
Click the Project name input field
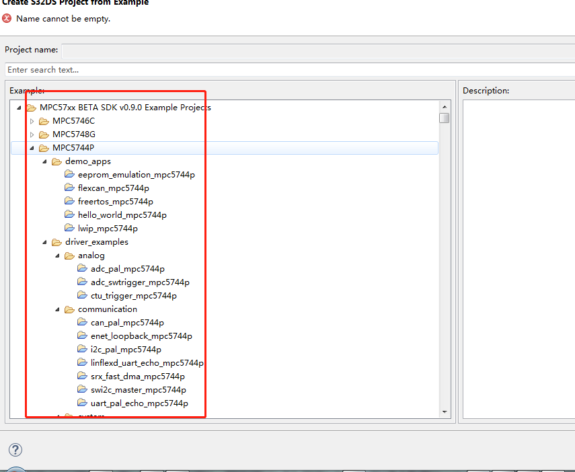tap(318, 50)
